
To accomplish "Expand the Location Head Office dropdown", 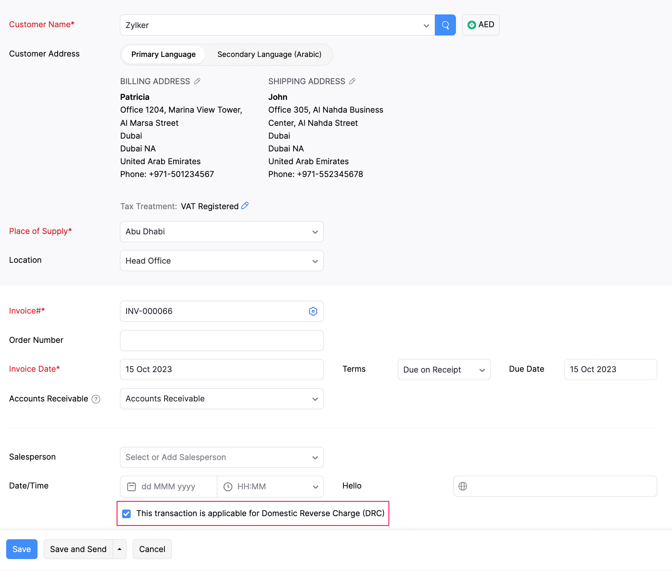I will point(222,261).
